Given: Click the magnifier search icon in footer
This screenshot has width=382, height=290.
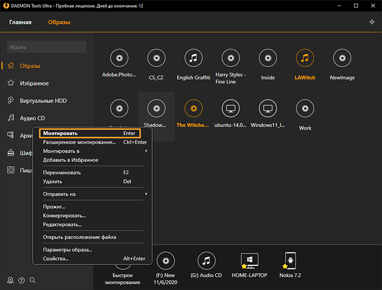Looking at the screenshot, I should (32, 280).
